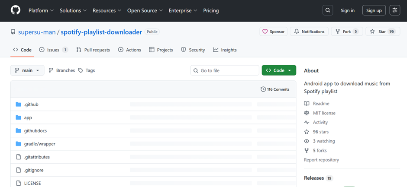Click the search magnifier icon
The image size is (407, 187).
328,10
